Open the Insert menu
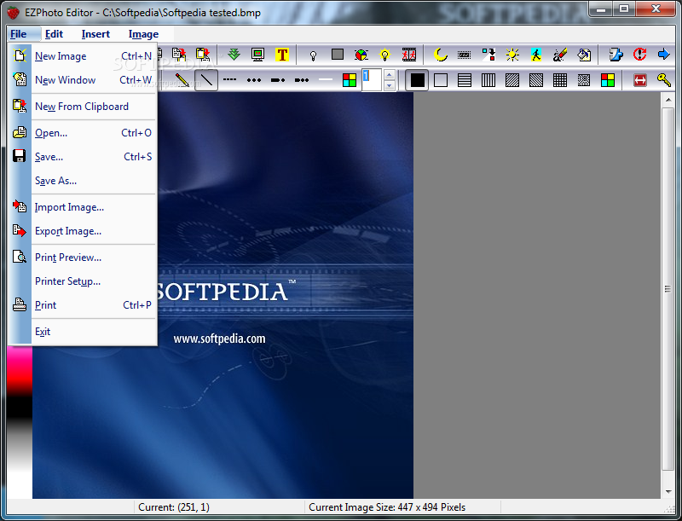Screen dimensions: 682x521 tap(95, 34)
